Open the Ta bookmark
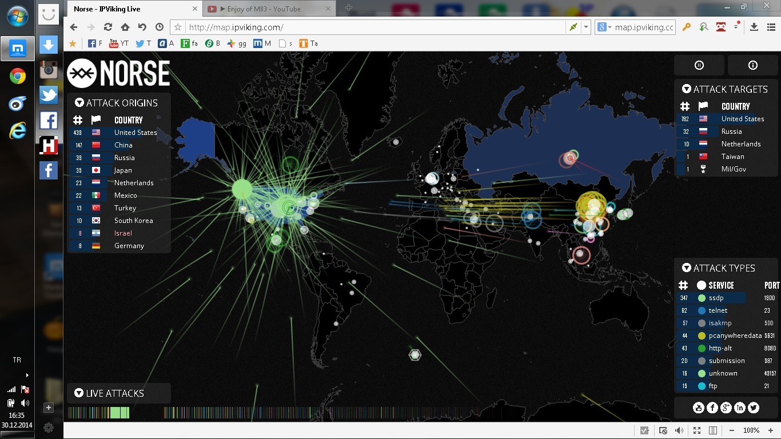 click(309, 43)
